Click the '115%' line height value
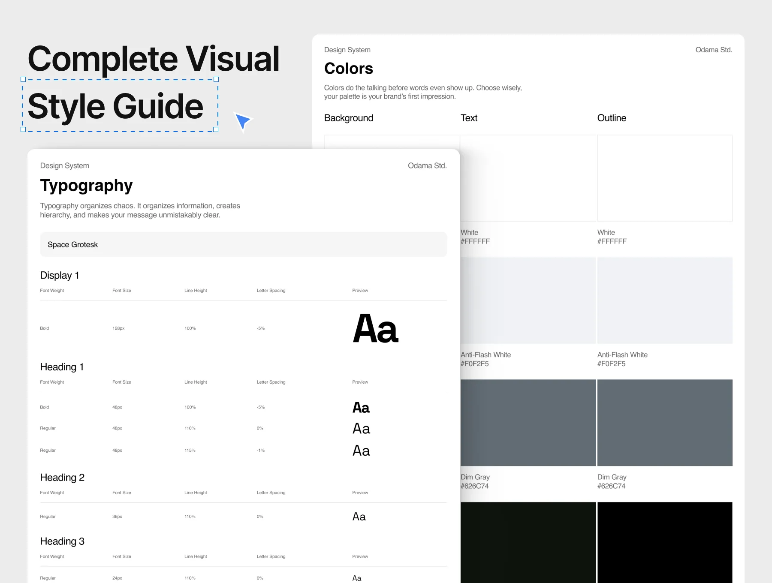772x583 pixels. [x=190, y=451]
